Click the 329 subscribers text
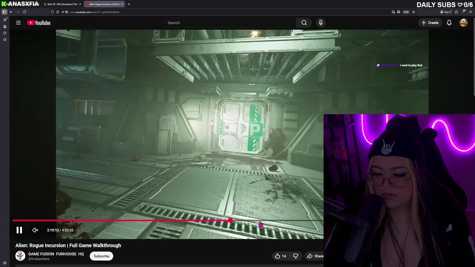The image size is (475, 267). 39,259
